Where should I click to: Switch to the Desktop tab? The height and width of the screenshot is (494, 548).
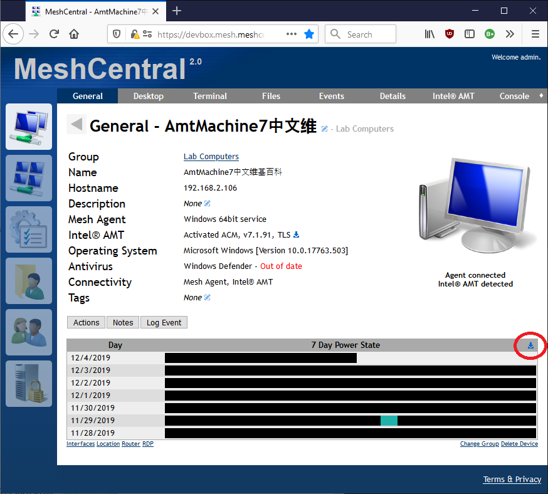148,96
